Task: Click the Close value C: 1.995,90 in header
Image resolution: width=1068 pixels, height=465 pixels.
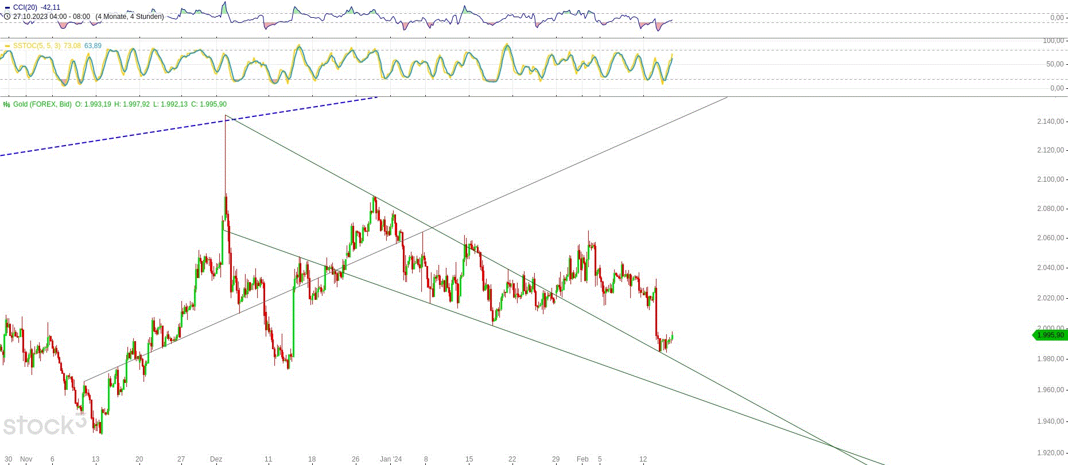Action: tap(209, 104)
